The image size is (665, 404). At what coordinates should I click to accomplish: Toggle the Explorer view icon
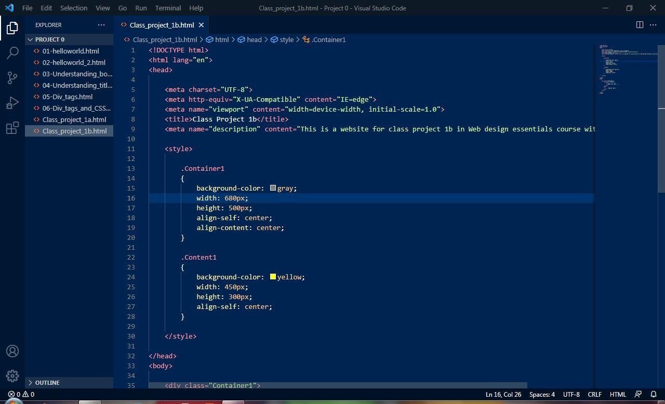tap(12, 28)
